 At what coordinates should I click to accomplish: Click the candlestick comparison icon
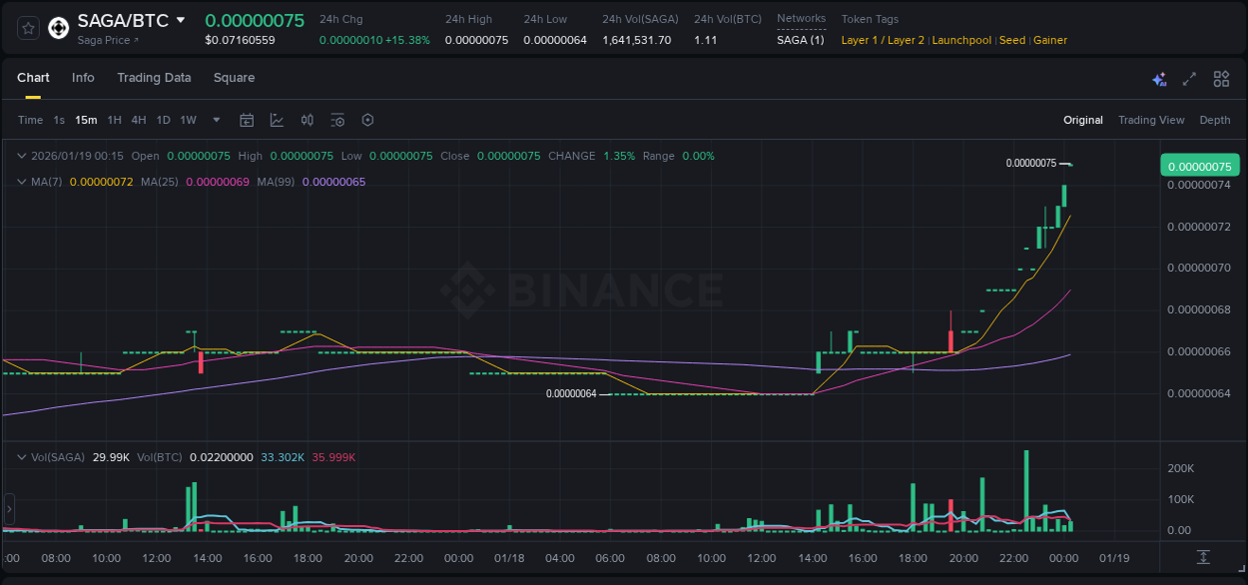pyautogui.click(x=307, y=120)
